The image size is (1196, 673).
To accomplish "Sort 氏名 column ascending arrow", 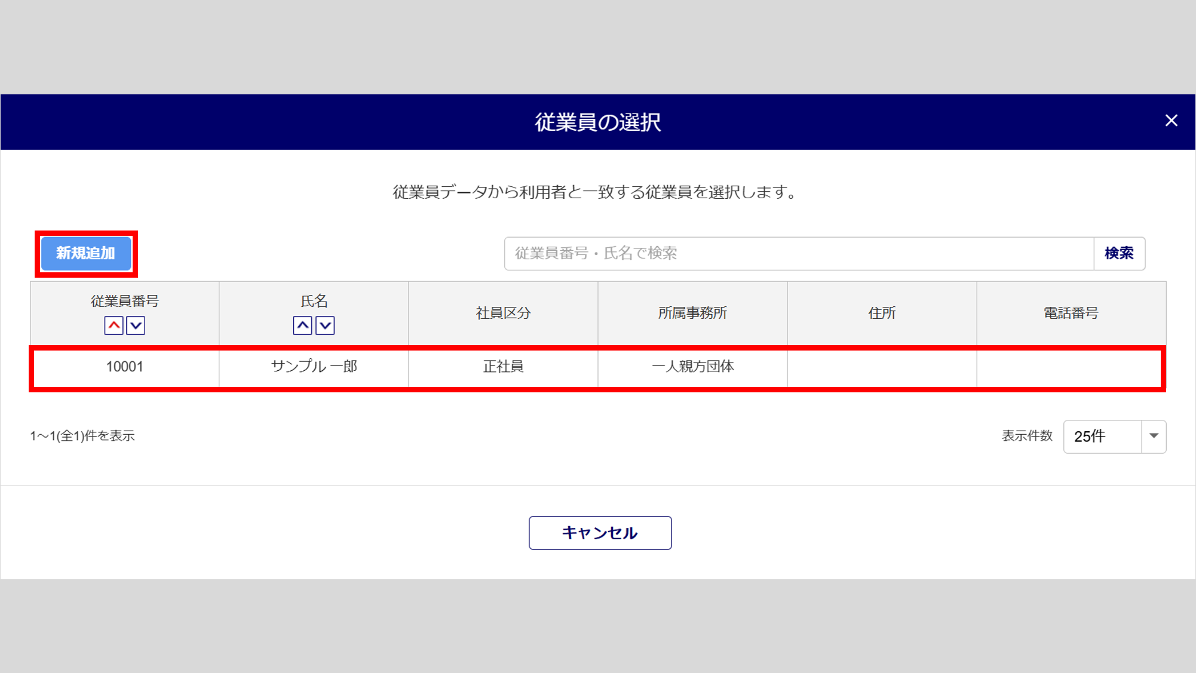I will click(302, 325).
